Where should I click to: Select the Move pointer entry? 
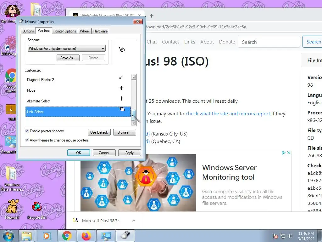tap(78, 90)
